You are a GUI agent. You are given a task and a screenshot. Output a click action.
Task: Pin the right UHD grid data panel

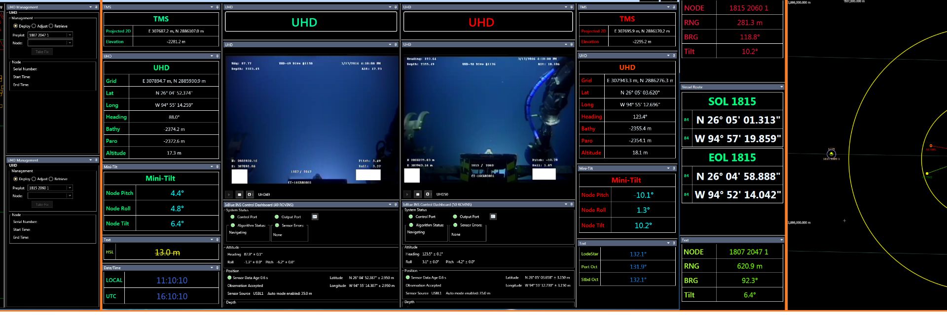click(674, 56)
